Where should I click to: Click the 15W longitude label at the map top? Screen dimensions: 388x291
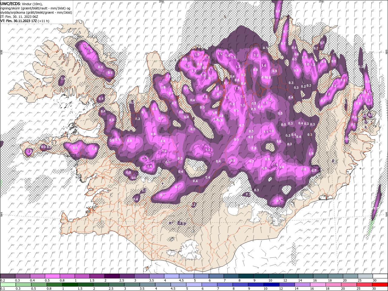(321, 2)
